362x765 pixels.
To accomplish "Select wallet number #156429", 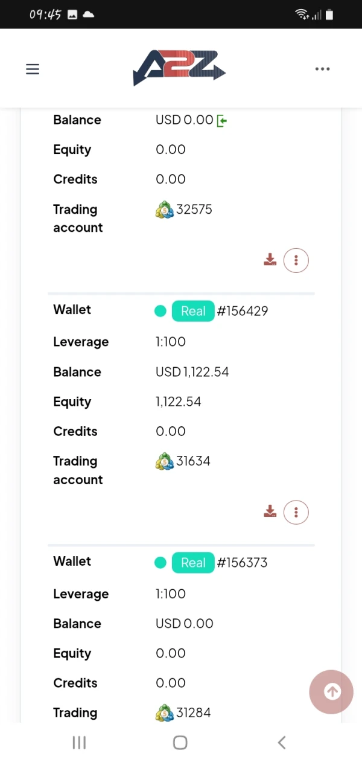I will click(243, 311).
